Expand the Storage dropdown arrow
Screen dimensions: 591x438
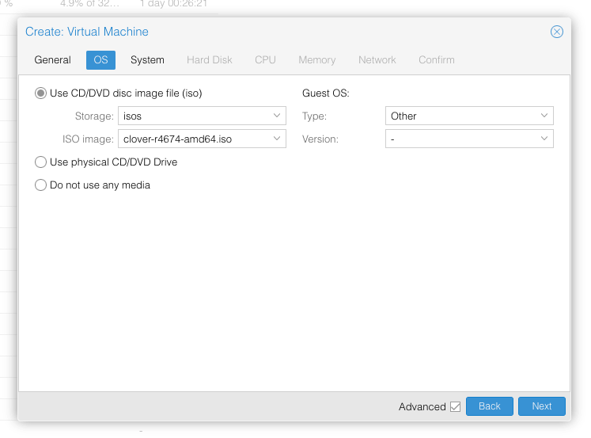coord(277,116)
